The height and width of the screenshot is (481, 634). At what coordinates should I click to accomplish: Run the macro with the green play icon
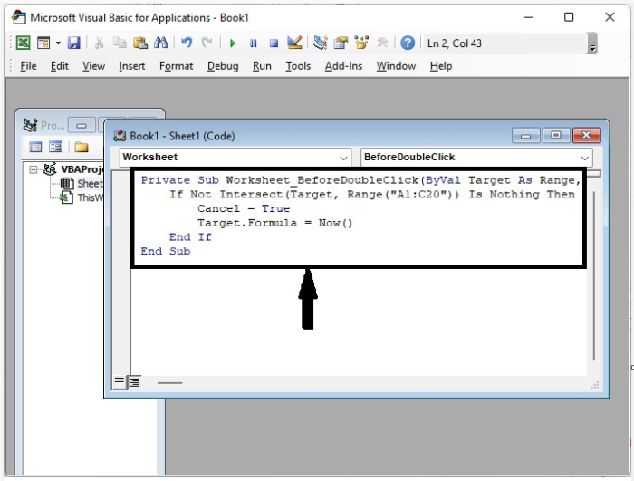point(233,43)
